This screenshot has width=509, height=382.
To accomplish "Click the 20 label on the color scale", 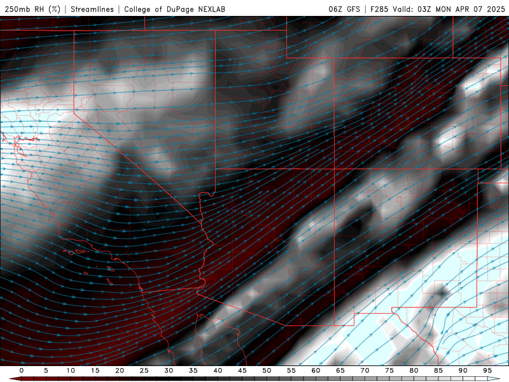I will [120, 371].
